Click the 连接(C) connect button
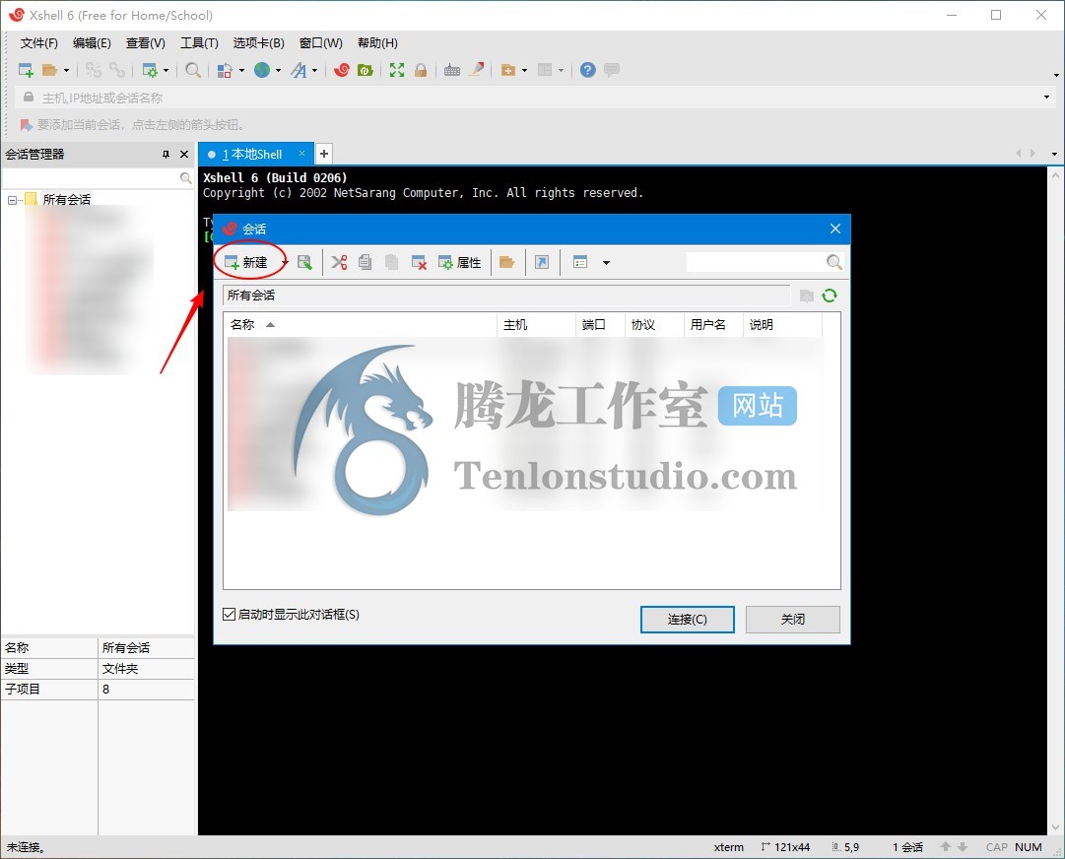Screen dimensions: 1065x859 pyautogui.click(x=688, y=620)
